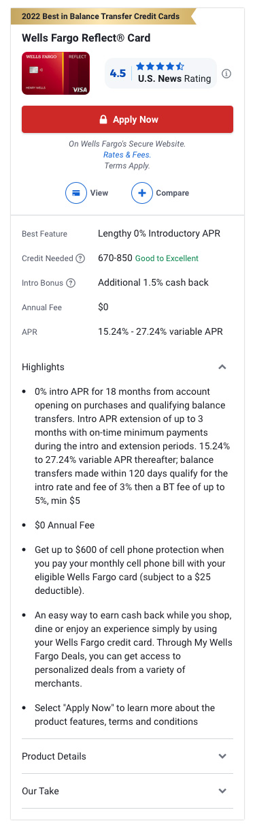This screenshot has height=825, width=255.
Task: Expand the Our Take section
Action: pos(127,791)
